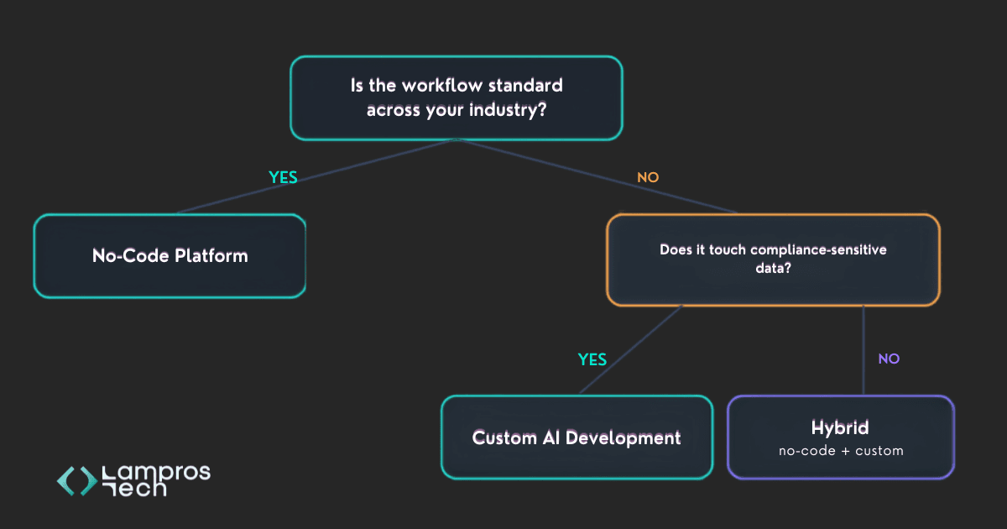Click the Hybrid no-code + custom box
This screenshot has width=1007, height=529.
840,437
